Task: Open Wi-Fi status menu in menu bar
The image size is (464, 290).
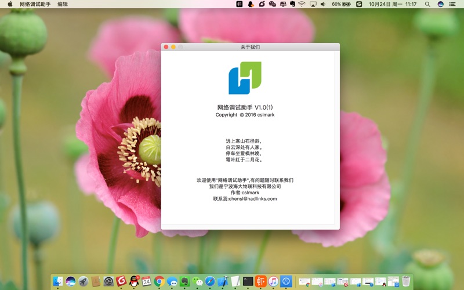Action: pyautogui.click(x=302, y=4)
